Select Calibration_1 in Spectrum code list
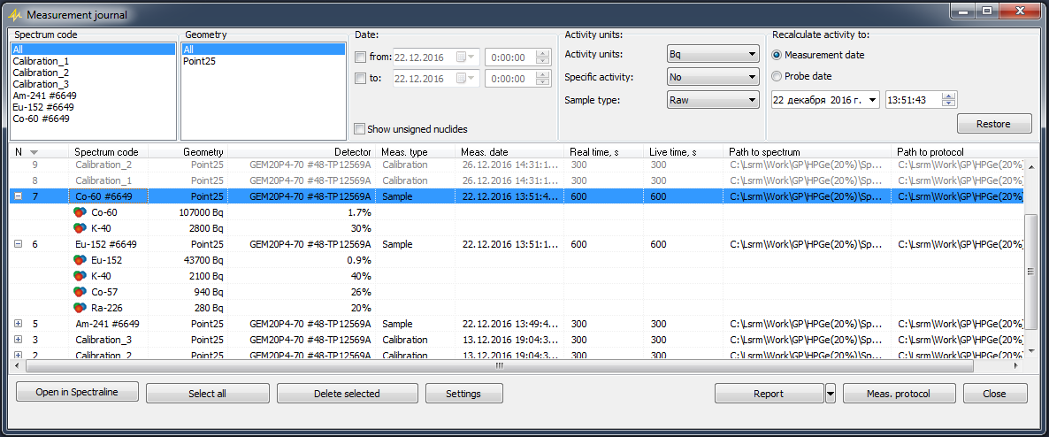Screen dimensions: 1049x437 tap(41, 61)
